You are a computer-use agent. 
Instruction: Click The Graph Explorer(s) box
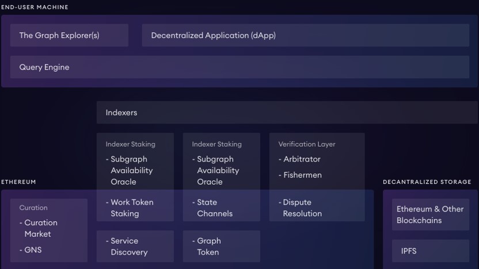coord(69,36)
